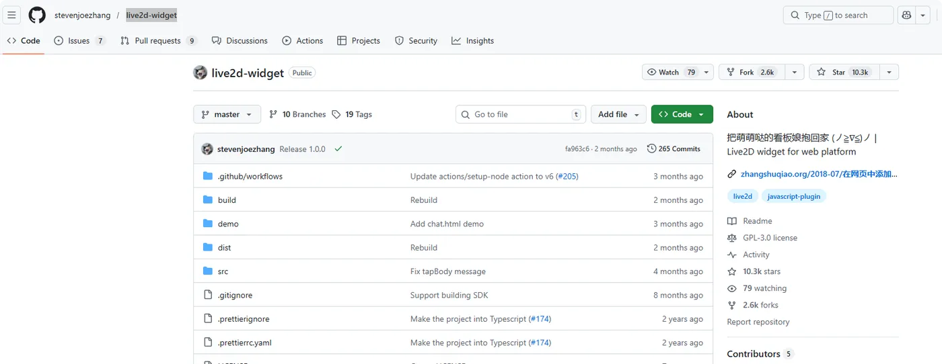Click the dist folder icon

[207, 248]
